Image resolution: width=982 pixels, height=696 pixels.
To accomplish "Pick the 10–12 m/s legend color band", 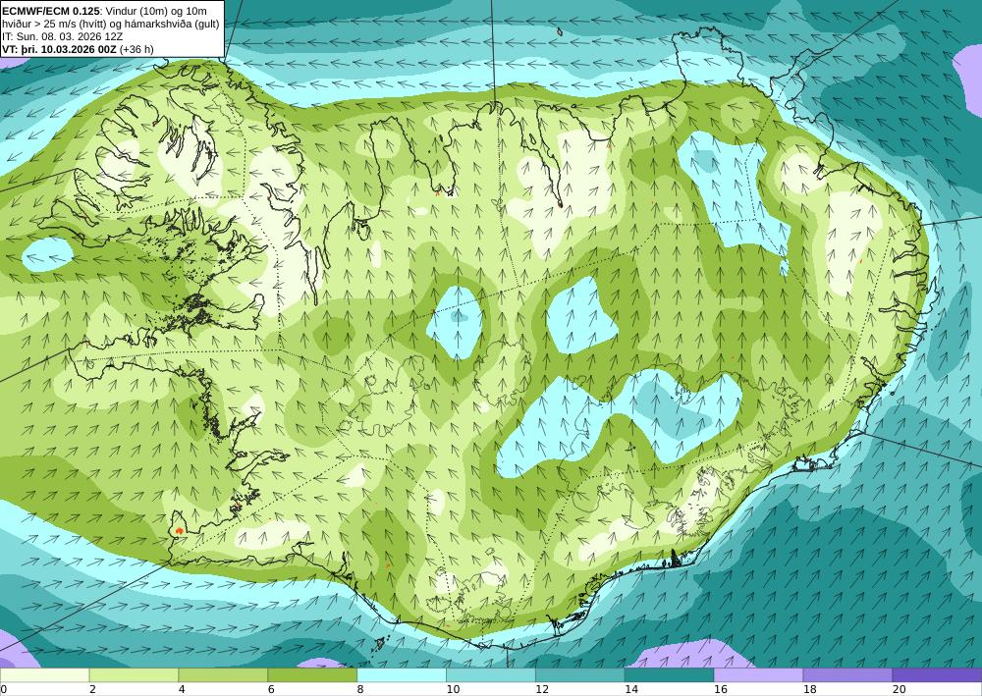I will pyautogui.click(x=491, y=675).
